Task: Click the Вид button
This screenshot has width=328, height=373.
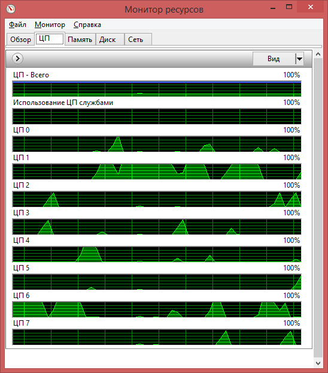Action: point(274,59)
